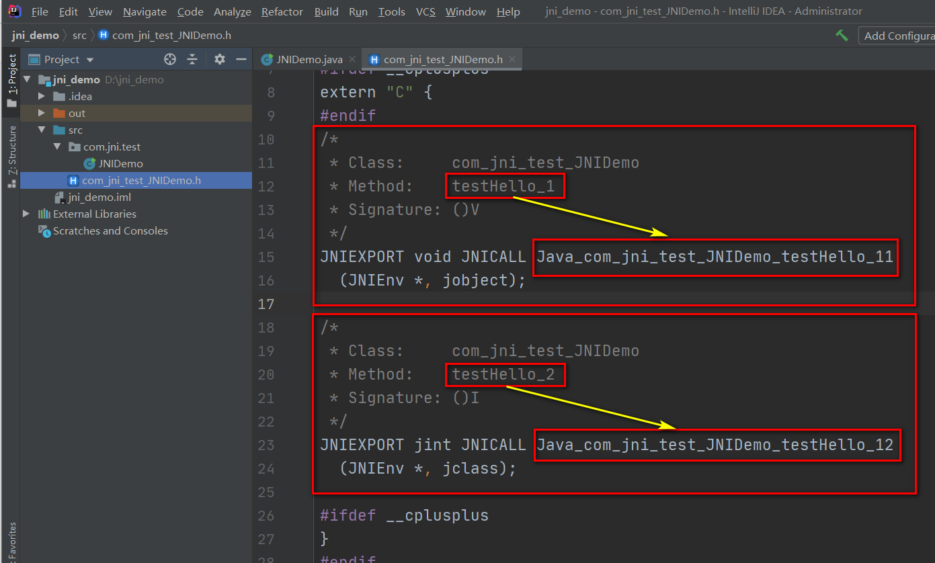Hide the Project panel with minus icon
The image size is (935, 563).
241,59
